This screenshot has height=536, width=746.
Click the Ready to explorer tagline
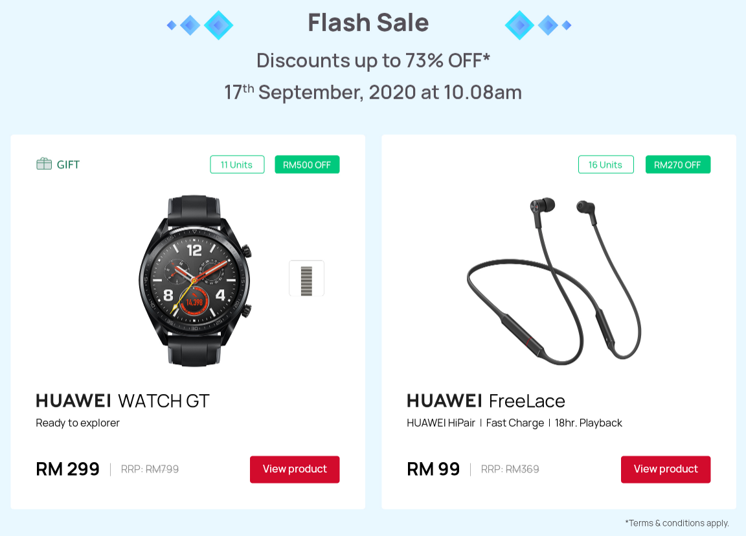78,423
